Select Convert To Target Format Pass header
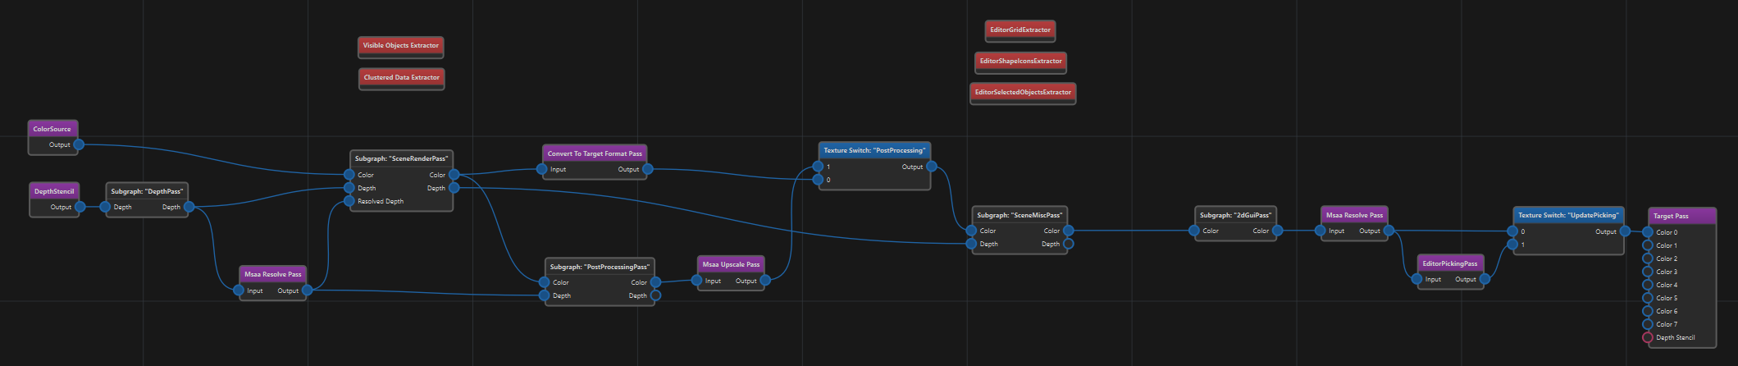This screenshot has width=1738, height=366. click(x=595, y=153)
